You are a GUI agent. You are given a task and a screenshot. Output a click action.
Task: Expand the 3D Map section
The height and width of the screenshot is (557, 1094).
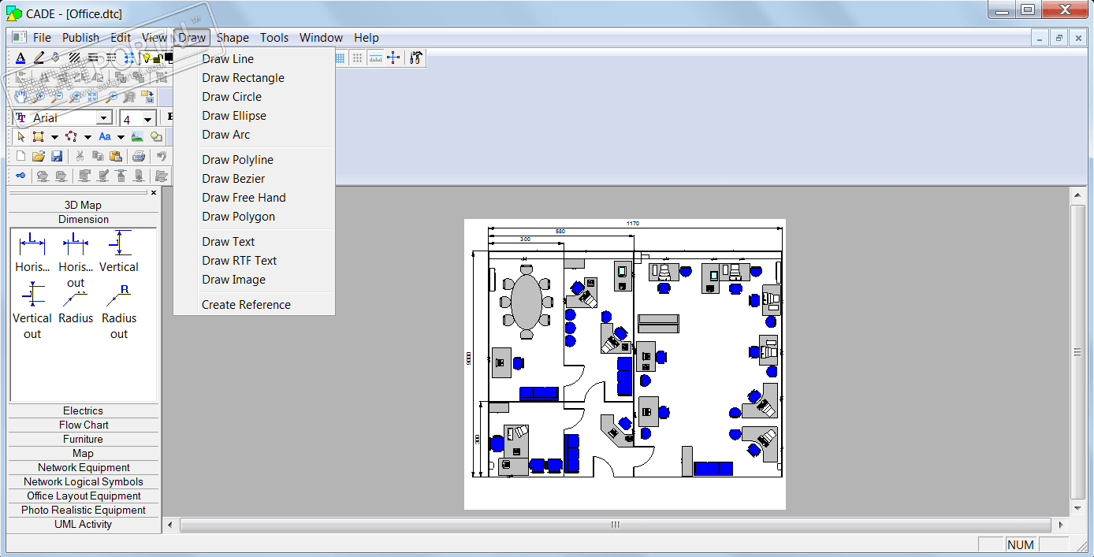click(84, 205)
